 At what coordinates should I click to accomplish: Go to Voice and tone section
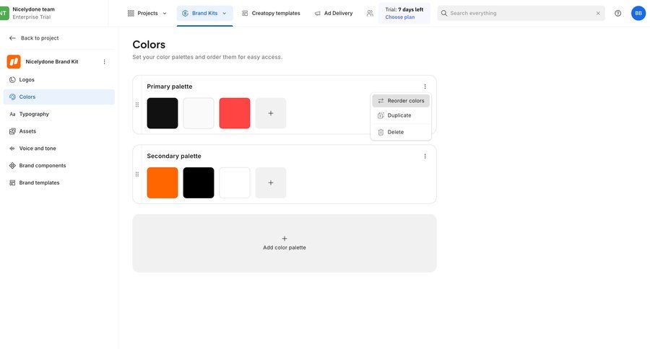point(59,149)
